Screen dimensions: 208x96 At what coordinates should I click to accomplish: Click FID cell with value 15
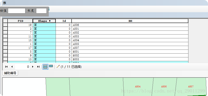(x=20, y=40)
